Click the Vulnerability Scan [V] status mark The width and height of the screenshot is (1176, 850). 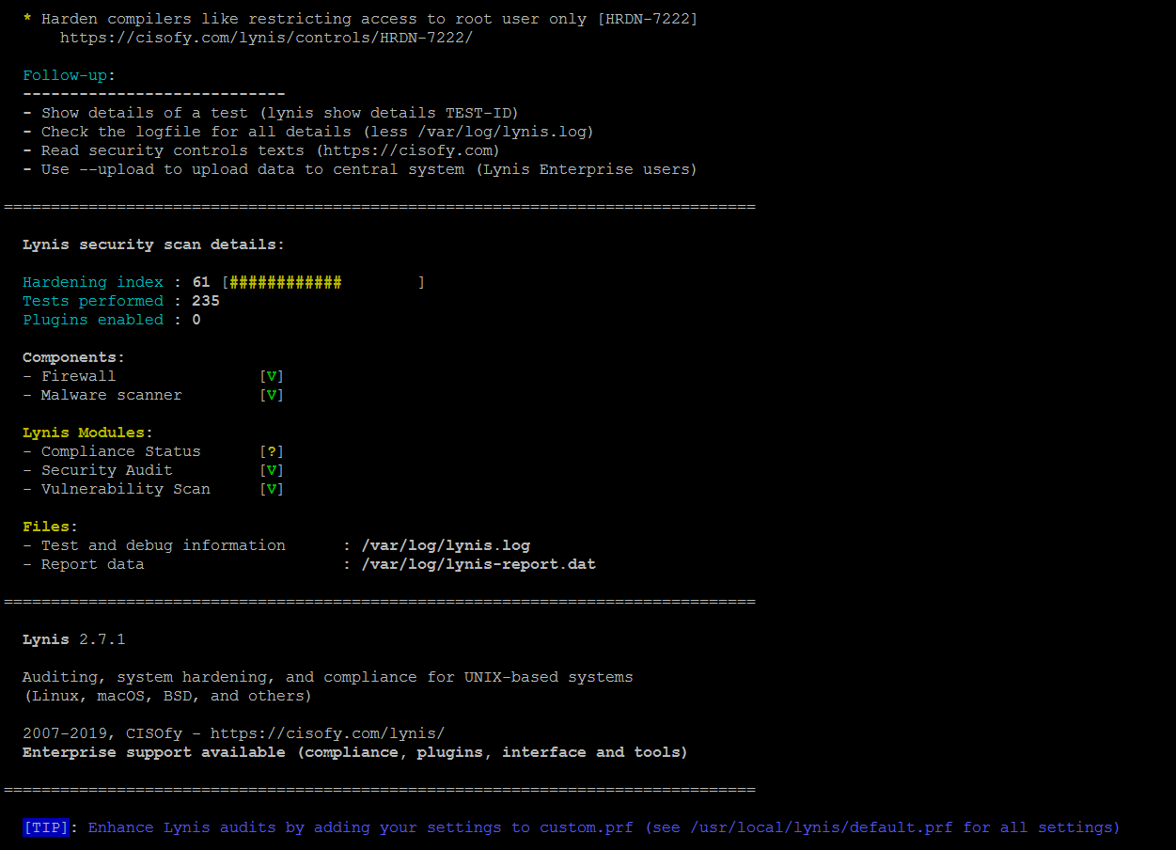click(x=272, y=489)
